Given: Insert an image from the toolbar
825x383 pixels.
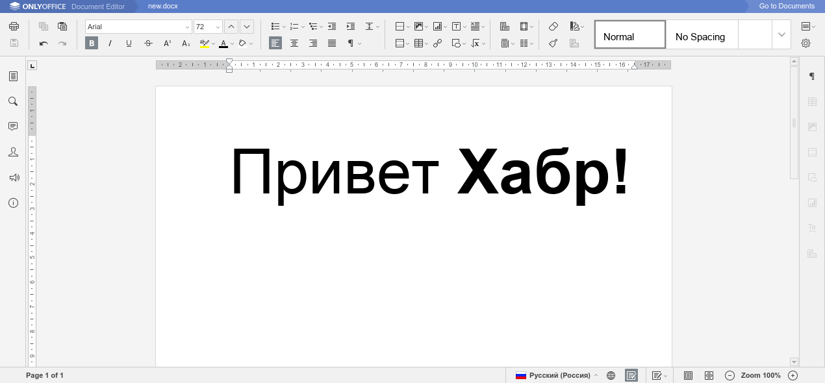Looking at the screenshot, I should (418, 26).
